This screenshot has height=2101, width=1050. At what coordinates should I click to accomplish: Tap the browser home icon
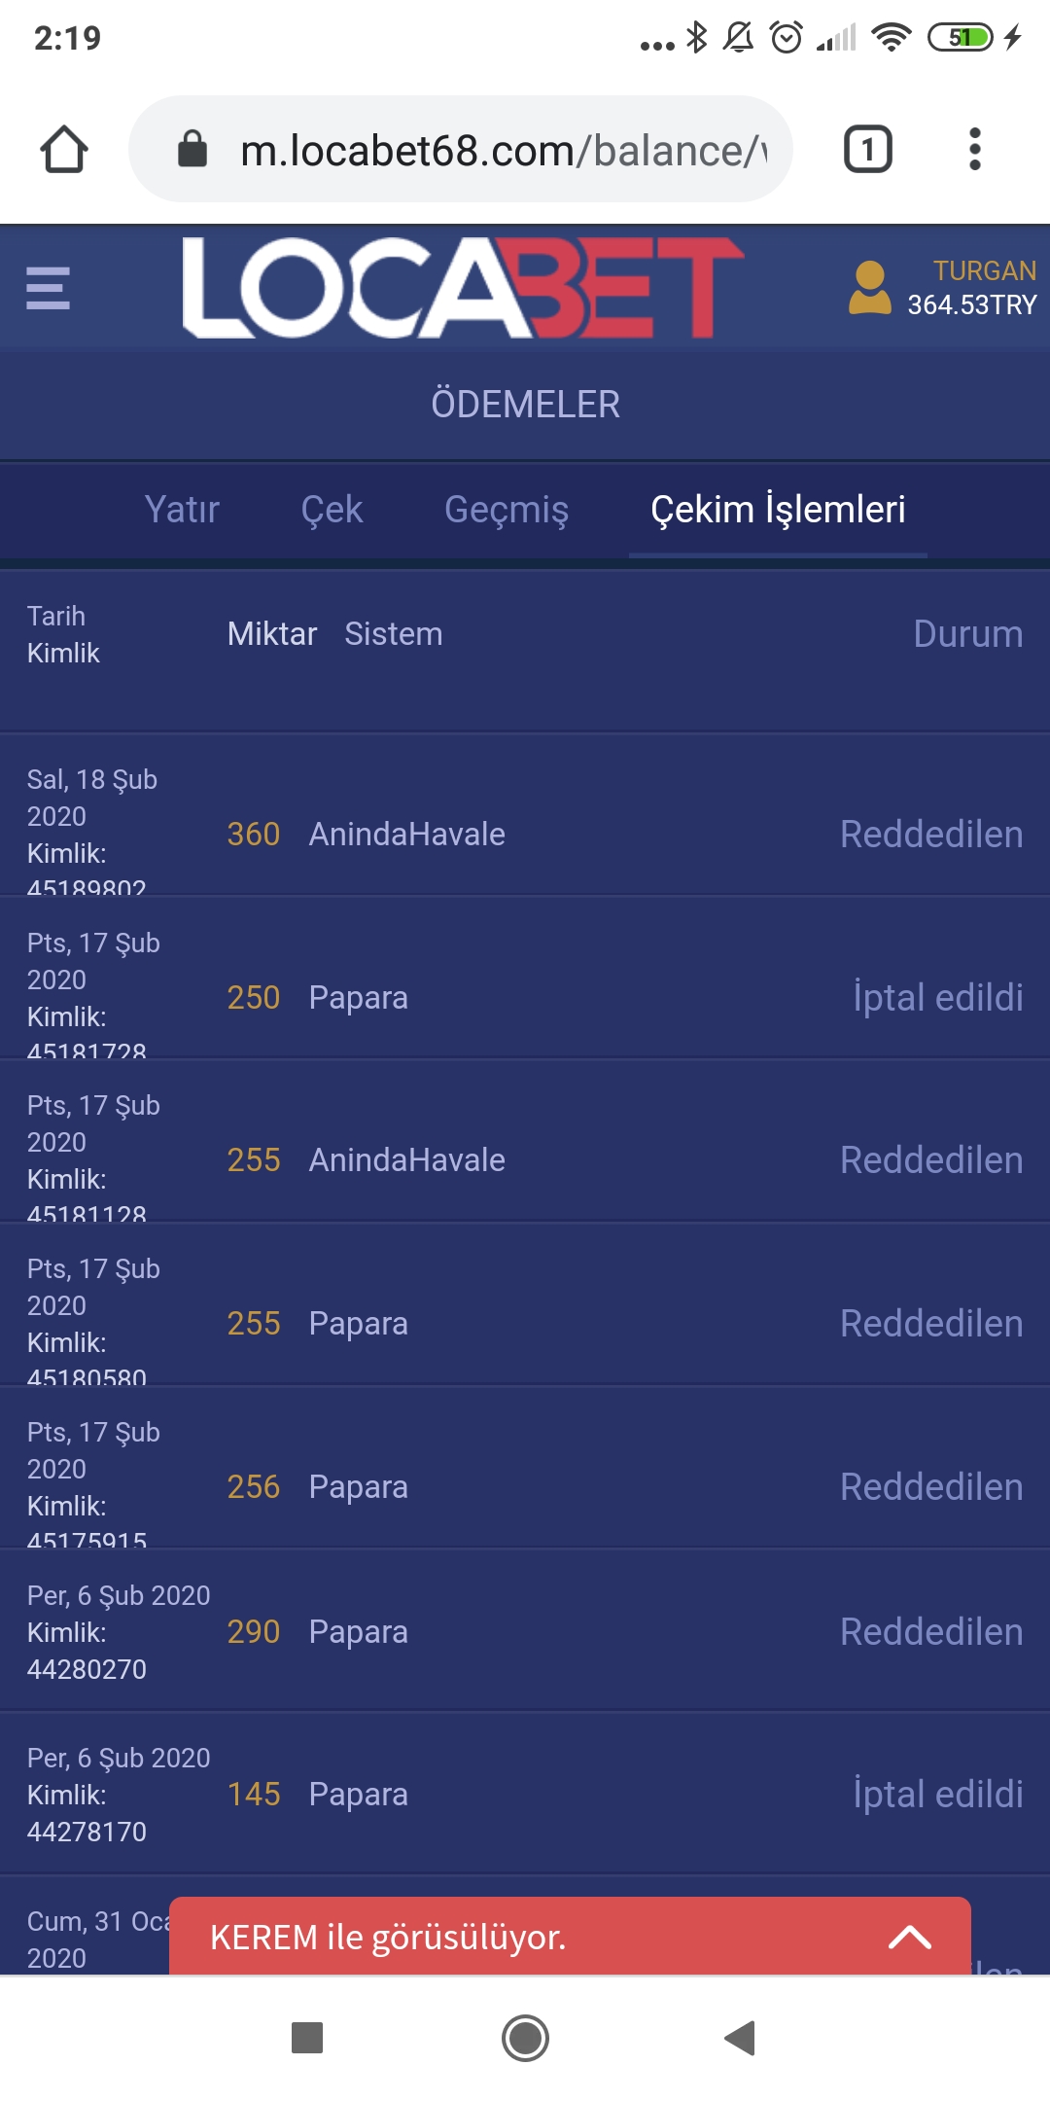coord(64,150)
